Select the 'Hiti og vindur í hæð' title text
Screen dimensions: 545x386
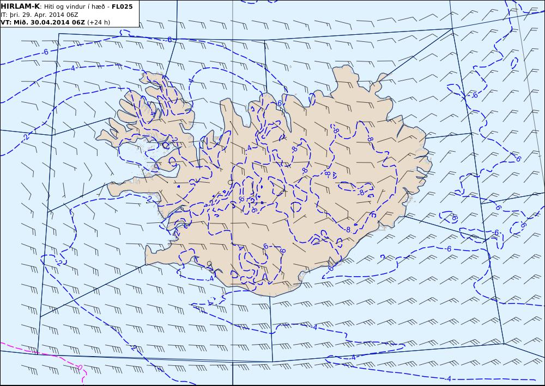point(75,7)
